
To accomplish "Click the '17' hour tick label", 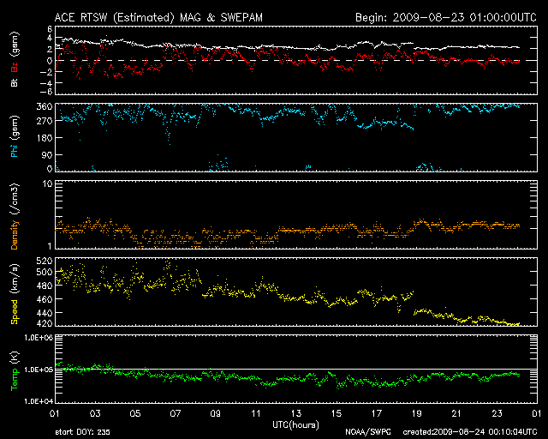I will coord(377,414).
